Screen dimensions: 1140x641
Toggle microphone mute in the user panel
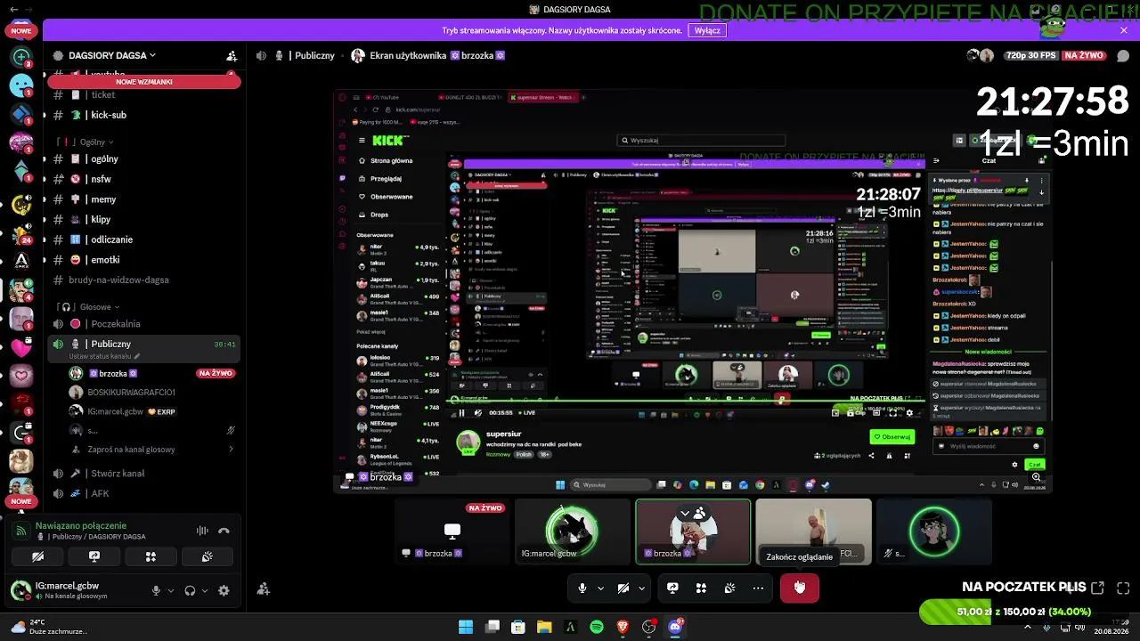pyautogui.click(x=156, y=590)
